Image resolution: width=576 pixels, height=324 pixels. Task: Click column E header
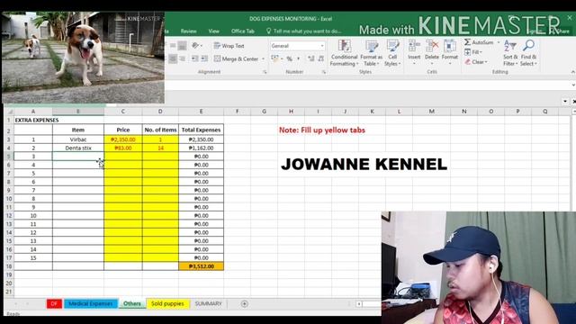click(201, 112)
